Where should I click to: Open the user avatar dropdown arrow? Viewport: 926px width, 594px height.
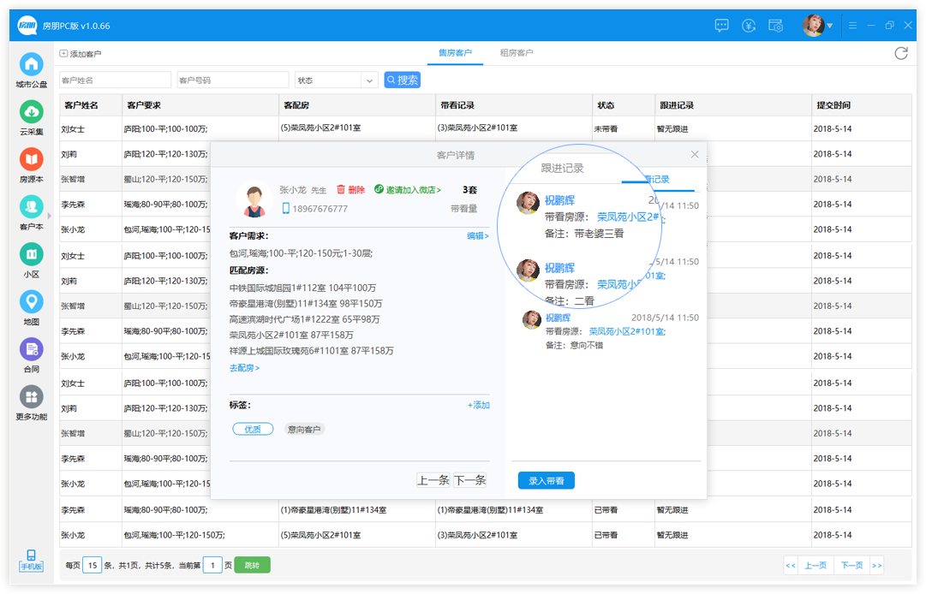pos(830,26)
